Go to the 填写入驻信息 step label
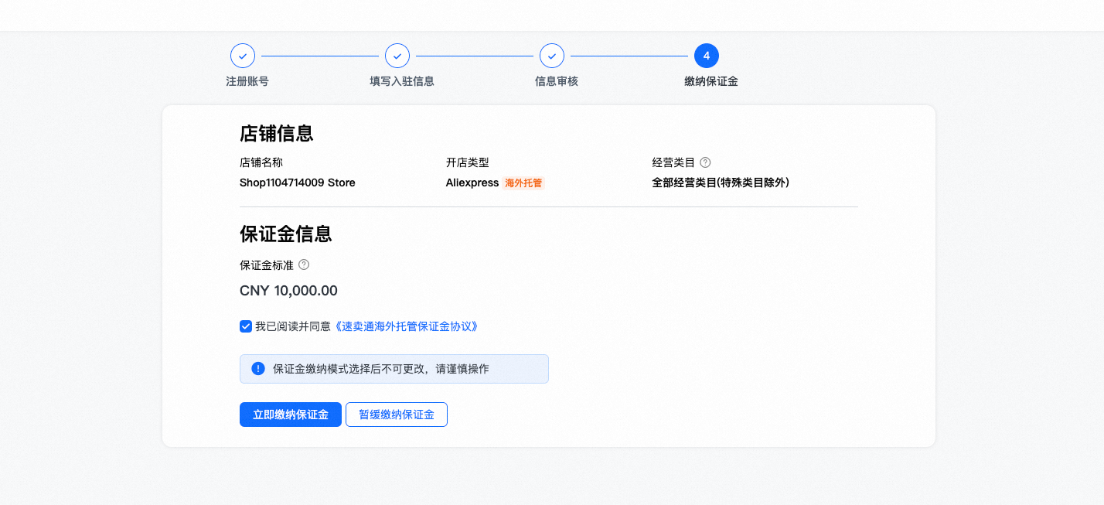This screenshot has height=505, width=1104. point(402,81)
